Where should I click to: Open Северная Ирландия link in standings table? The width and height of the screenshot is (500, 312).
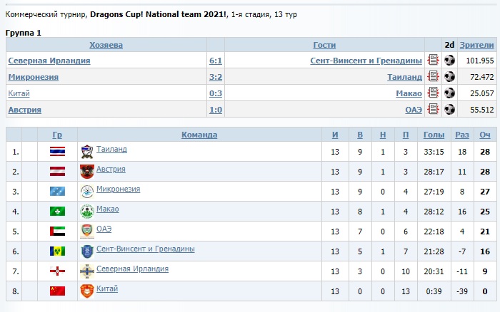132,269
